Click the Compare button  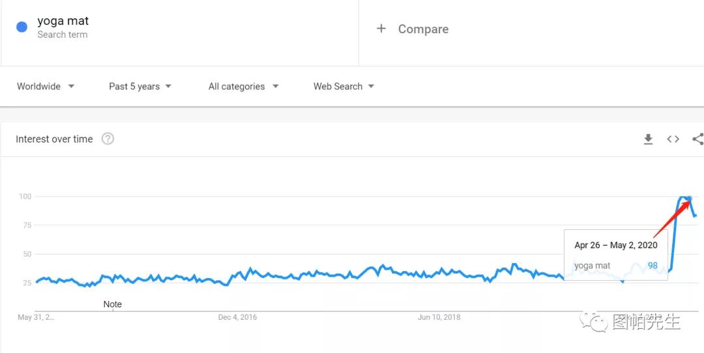point(423,29)
